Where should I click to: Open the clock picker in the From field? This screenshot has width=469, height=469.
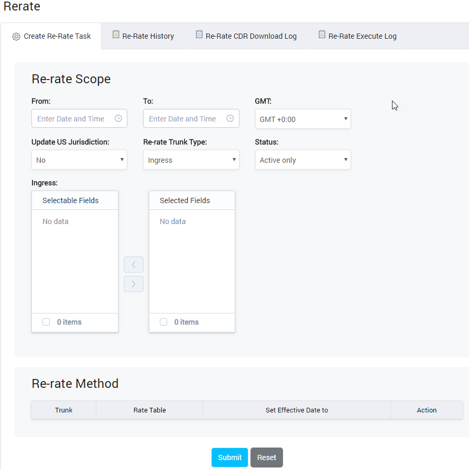(x=118, y=118)
